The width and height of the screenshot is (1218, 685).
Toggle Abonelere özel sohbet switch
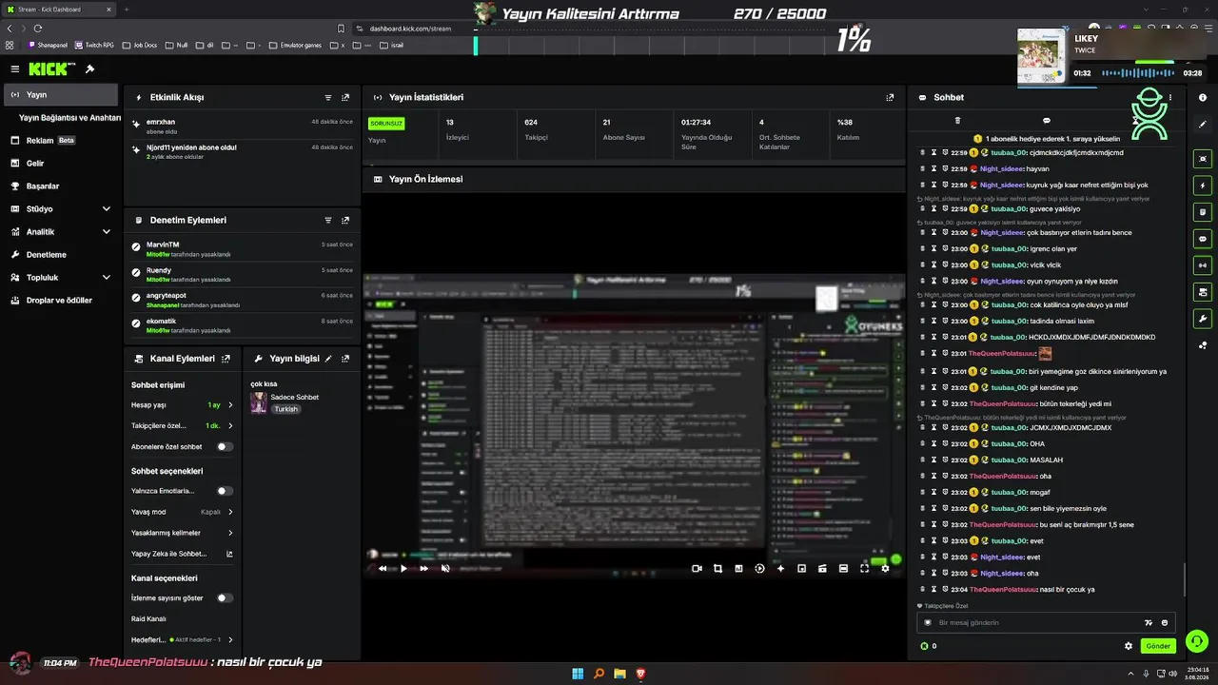pos(225,446)
